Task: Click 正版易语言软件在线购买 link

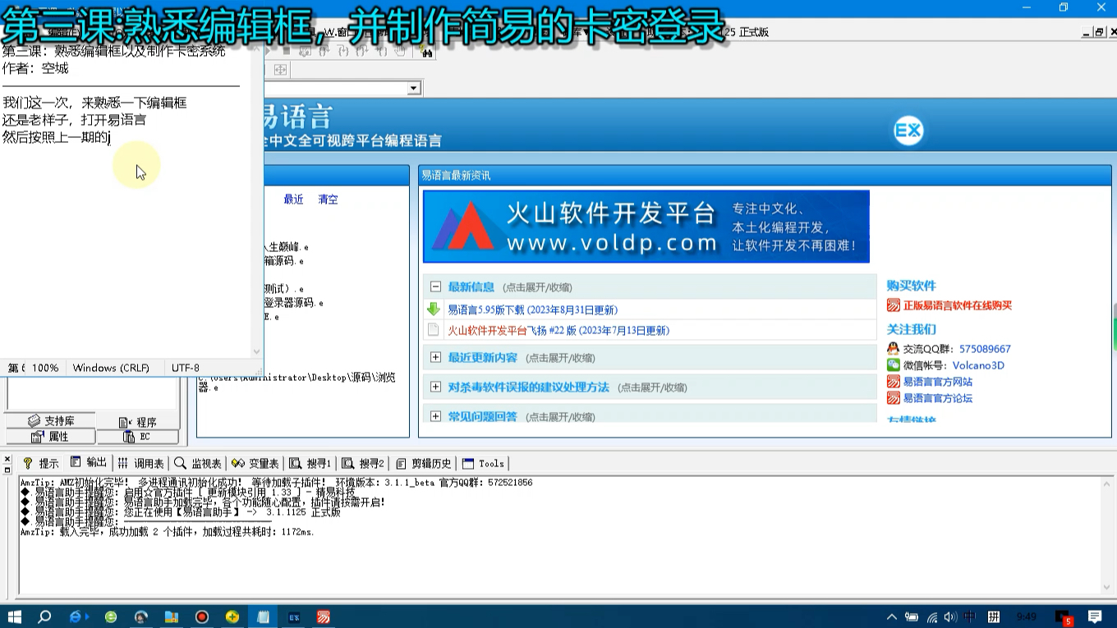Action: [957, 305]
